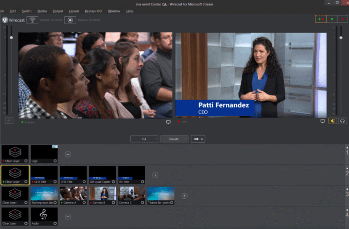Open settings gear on Camera C shot
Screen dimensions: 349x229
point(142,203)
